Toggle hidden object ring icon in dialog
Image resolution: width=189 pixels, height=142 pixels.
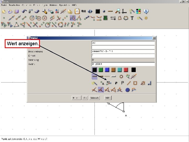[121, 77]
